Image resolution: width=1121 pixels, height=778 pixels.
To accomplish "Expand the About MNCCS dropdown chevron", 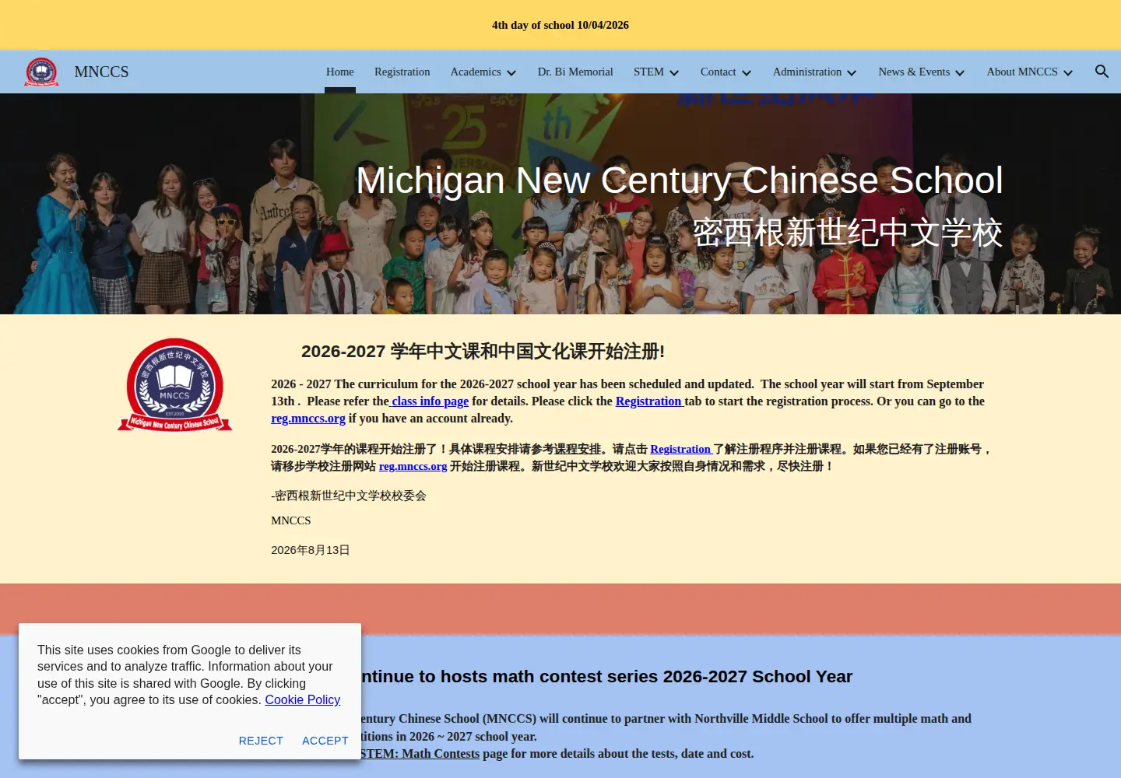I will [1068, 72].
